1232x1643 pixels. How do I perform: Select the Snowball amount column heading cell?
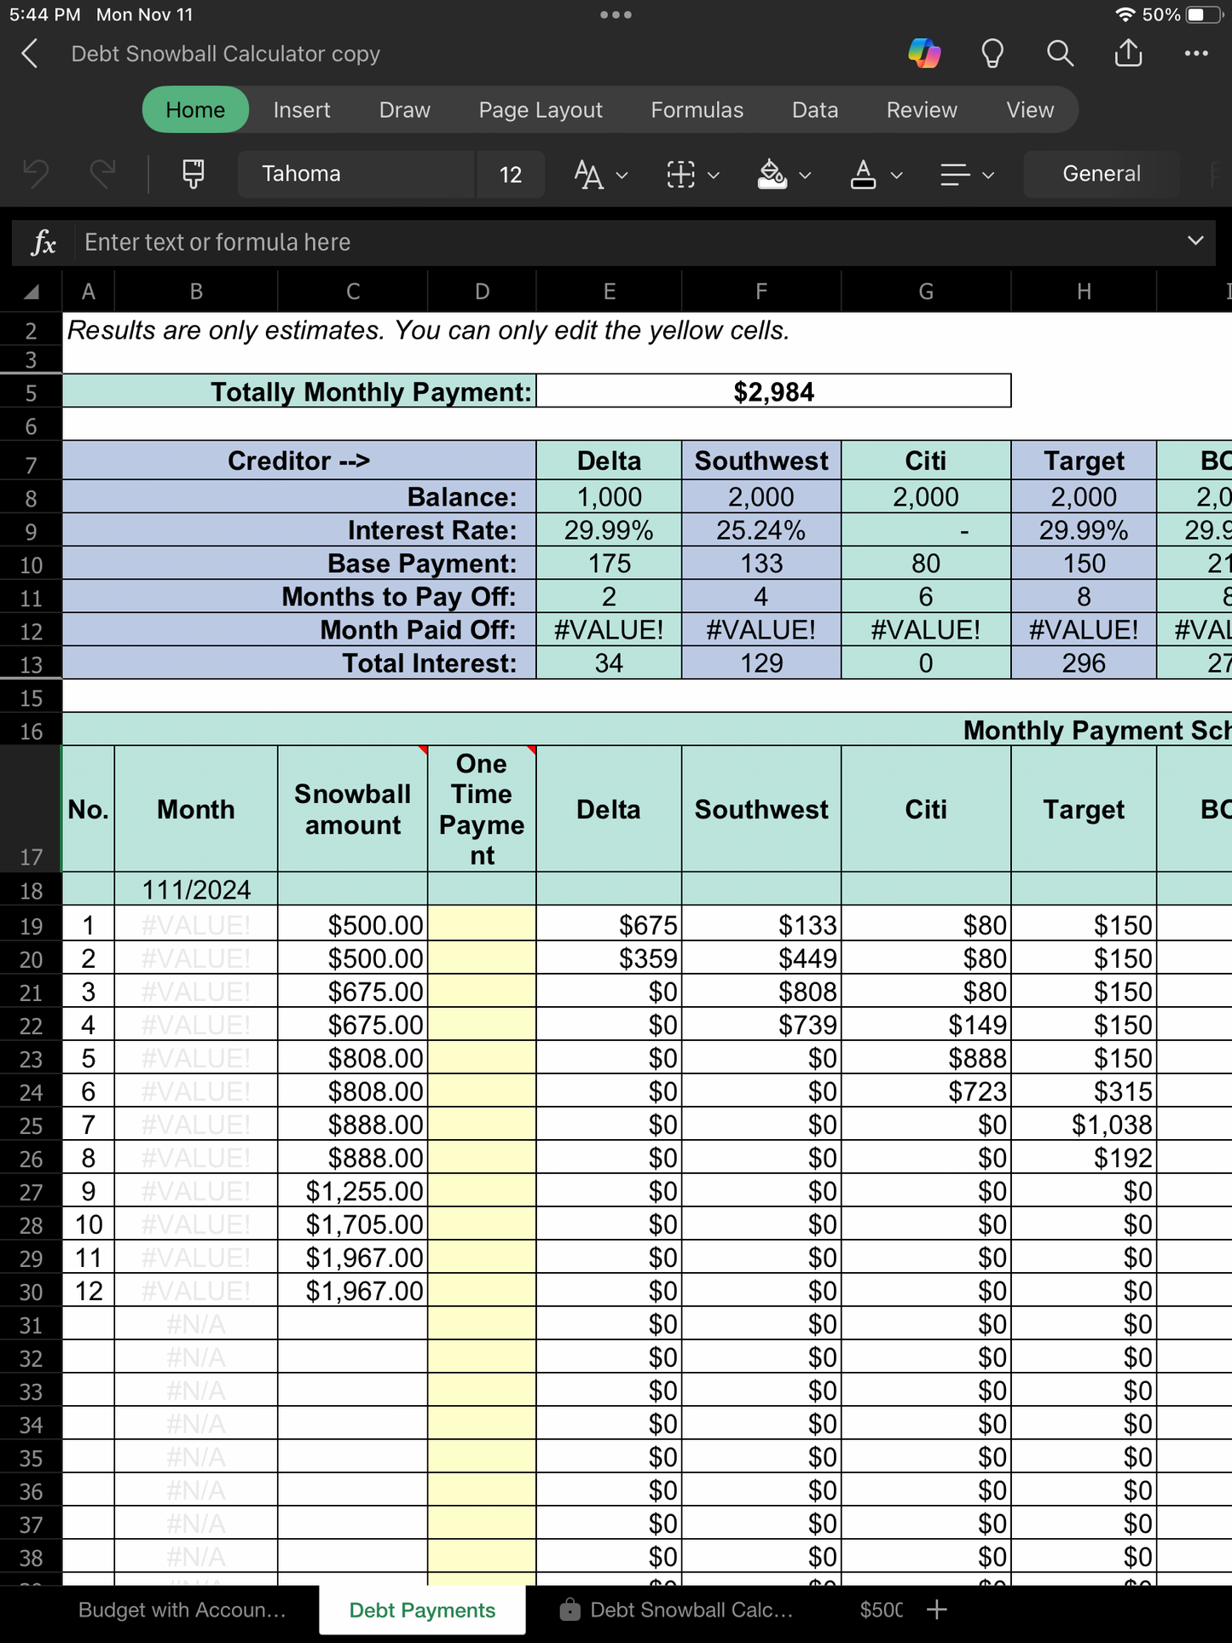point(353,809)
